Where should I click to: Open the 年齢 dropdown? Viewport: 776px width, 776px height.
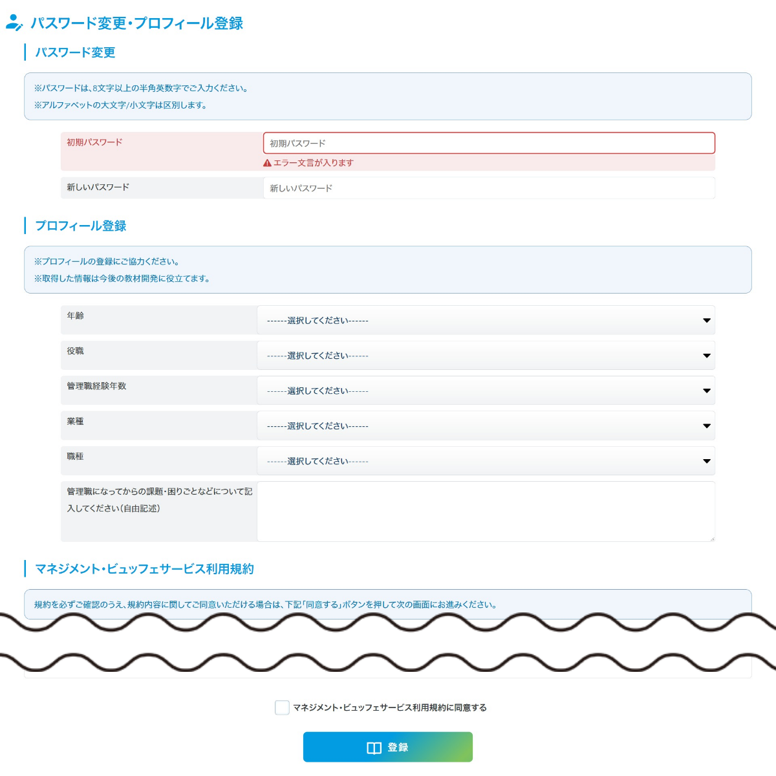pos(486,320)
